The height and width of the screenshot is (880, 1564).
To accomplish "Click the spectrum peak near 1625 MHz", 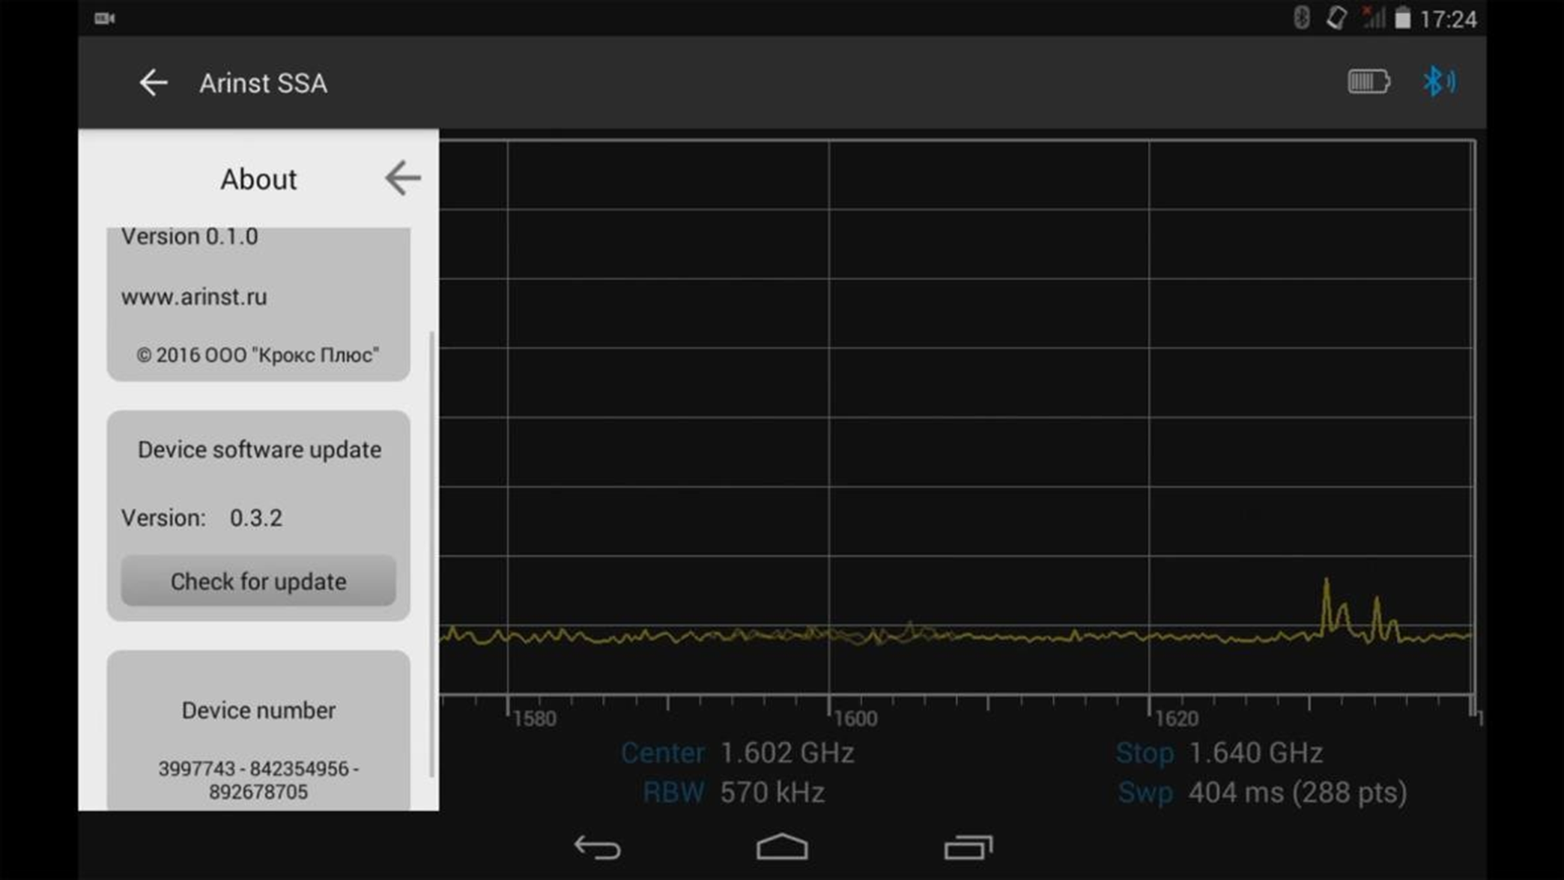I will pyautogui.click(x=1324, y=583).
